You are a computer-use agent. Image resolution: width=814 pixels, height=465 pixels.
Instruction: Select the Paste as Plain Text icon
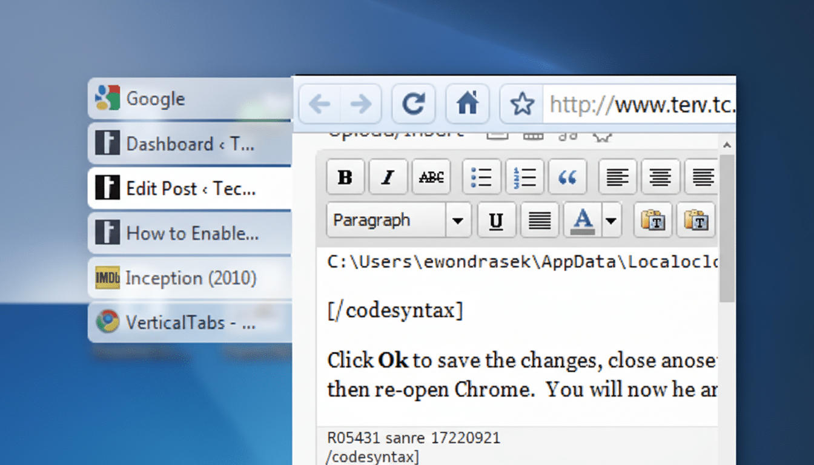click(653, 220)
